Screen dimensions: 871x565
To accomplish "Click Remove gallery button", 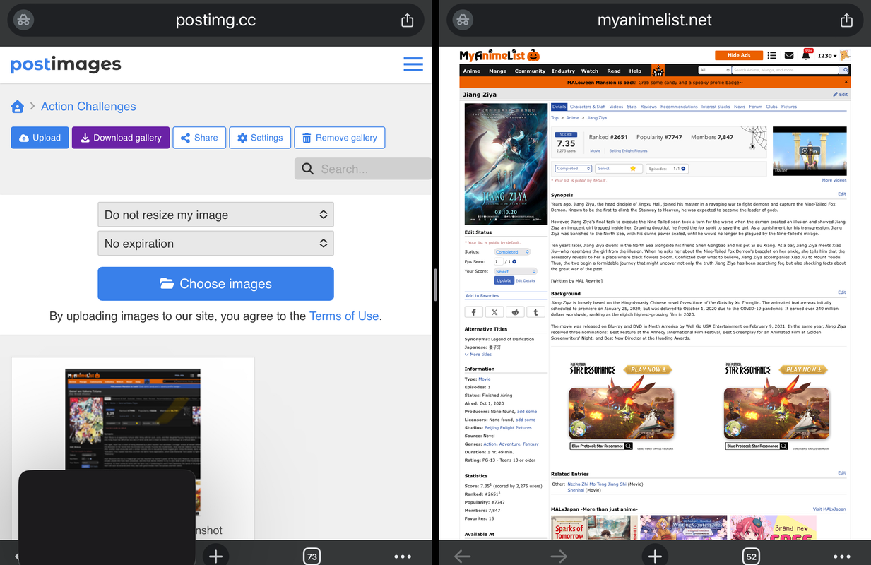I will pos(340,138).
